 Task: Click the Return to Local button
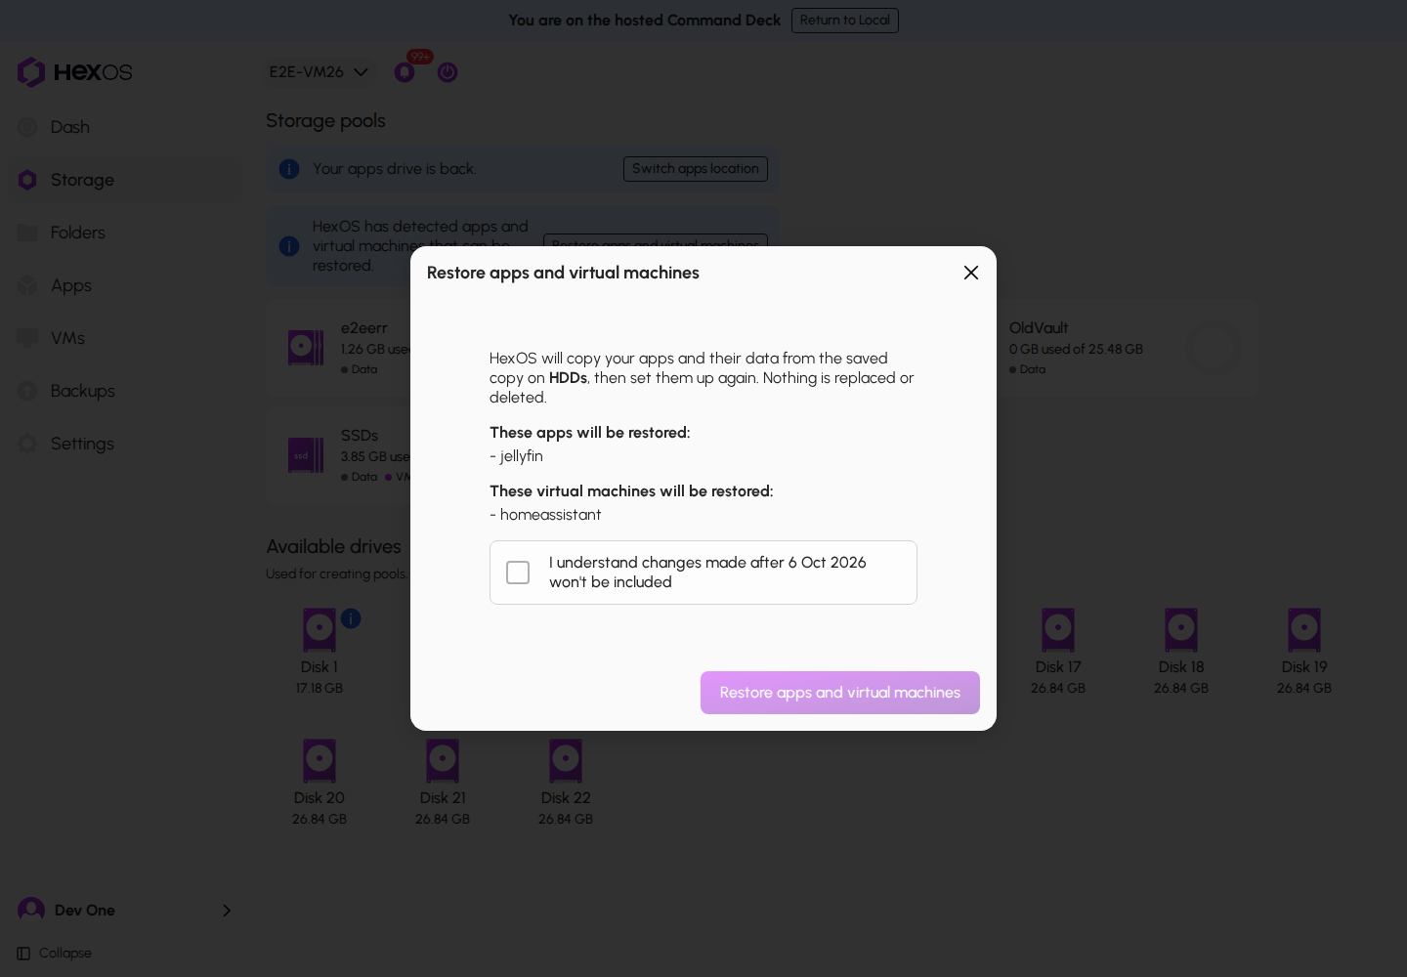[845, 21]
